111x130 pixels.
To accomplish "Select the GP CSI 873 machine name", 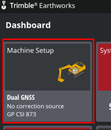I will click(22, 114).
